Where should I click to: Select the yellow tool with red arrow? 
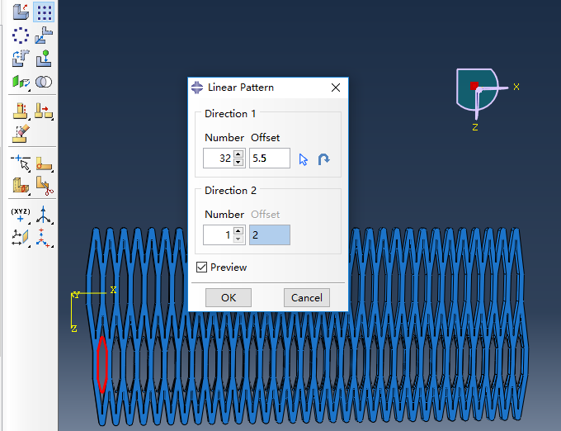click(44, 111)
